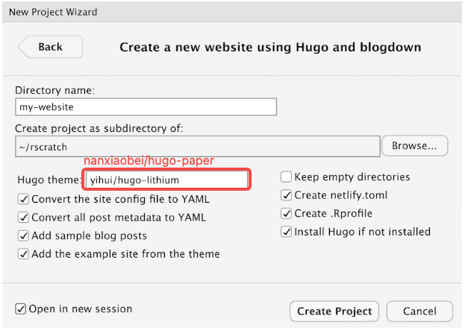
Task: Go back with the Back arrow button
Action: coord(50,47)
